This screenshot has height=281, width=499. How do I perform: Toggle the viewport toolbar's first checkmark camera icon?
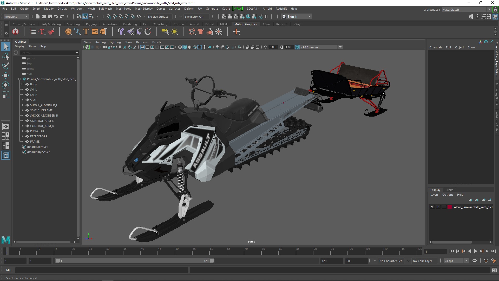tap(87, 47)
